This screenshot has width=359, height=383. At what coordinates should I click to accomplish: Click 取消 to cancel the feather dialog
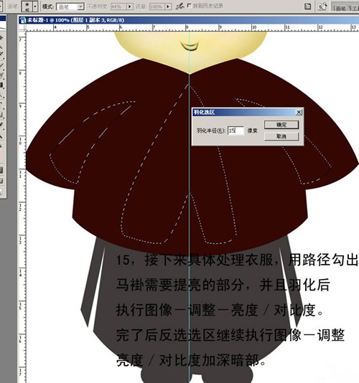tap(281, 136)
